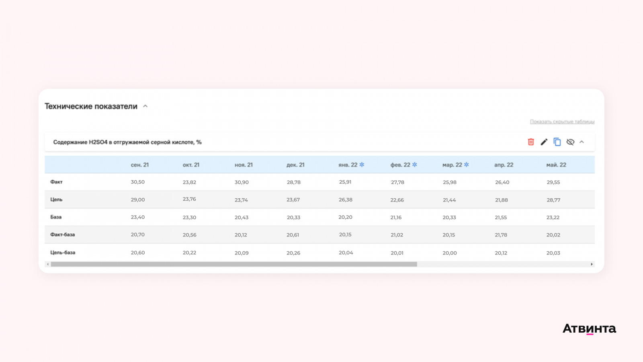Click the Факт value 23,82 for окт. 21
Viewport: 643px width, 362px height.
point(189,182)
